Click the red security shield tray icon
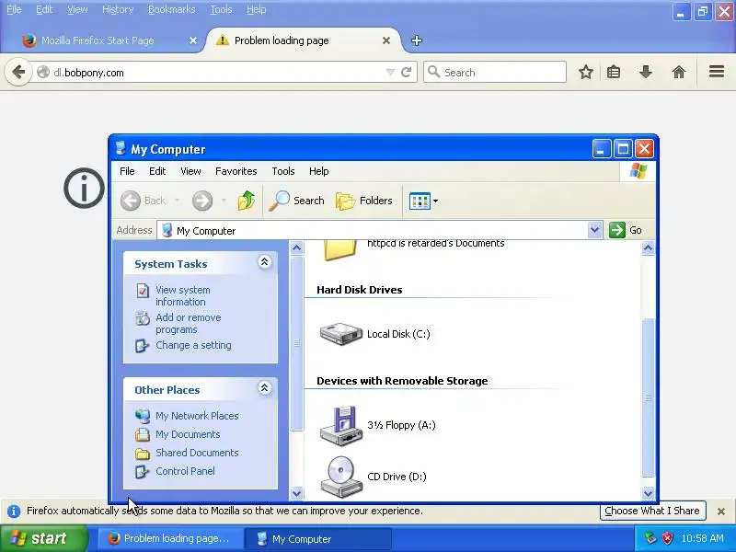Viewport: 736px width, 552px height. (x=668, y=538)
